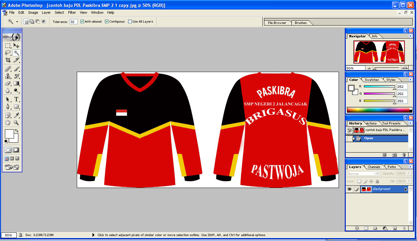
Task: Select the Rounded Rectangle shape tool
Action: [x=16, y=106]
